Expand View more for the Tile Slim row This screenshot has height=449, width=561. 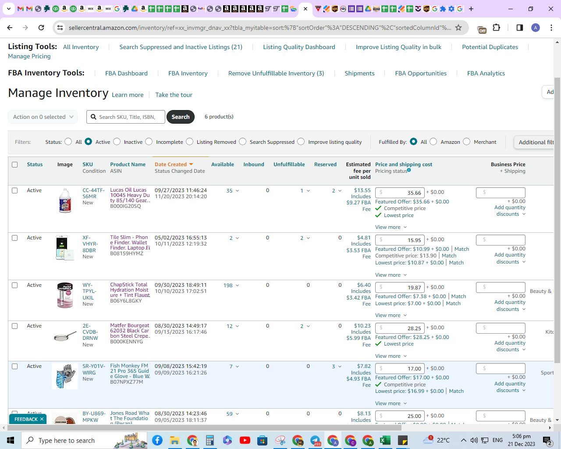(x=391, y=275)
